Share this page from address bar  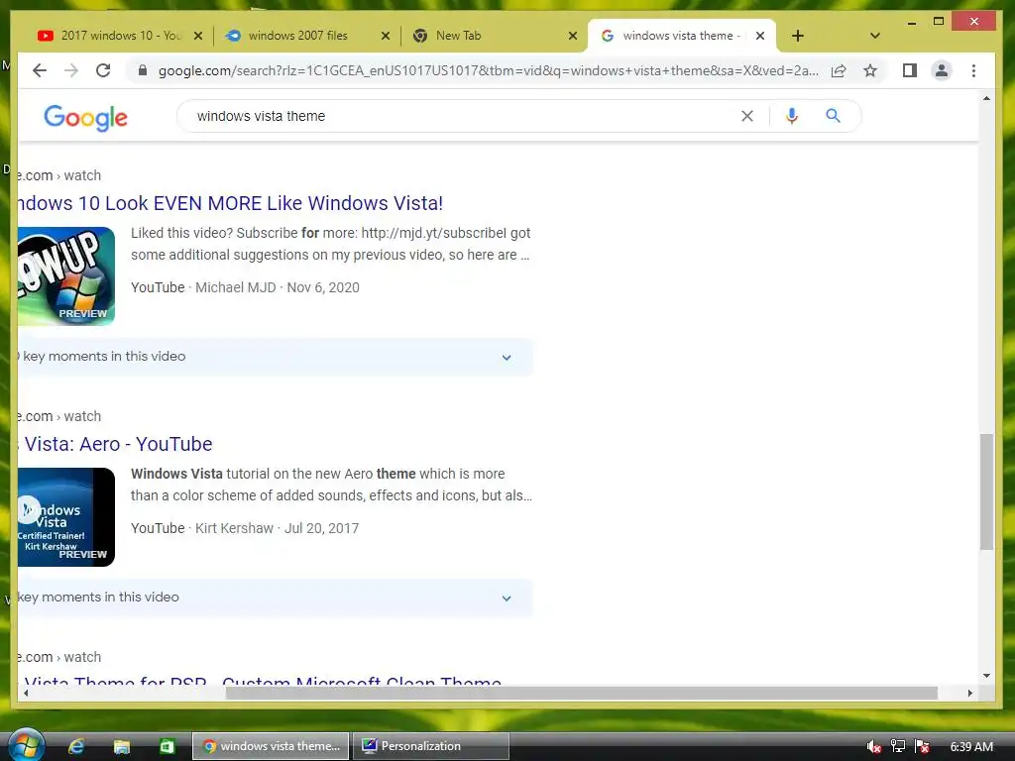click(x=839, y=70)
